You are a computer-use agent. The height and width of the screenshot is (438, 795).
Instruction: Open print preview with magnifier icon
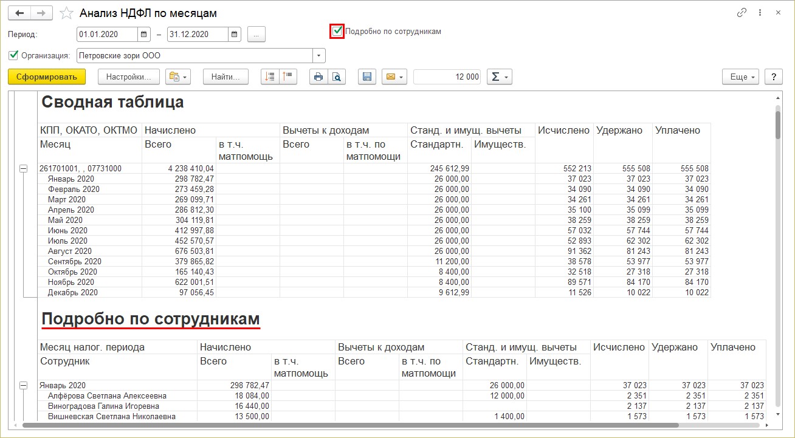(x=336, y=77)
